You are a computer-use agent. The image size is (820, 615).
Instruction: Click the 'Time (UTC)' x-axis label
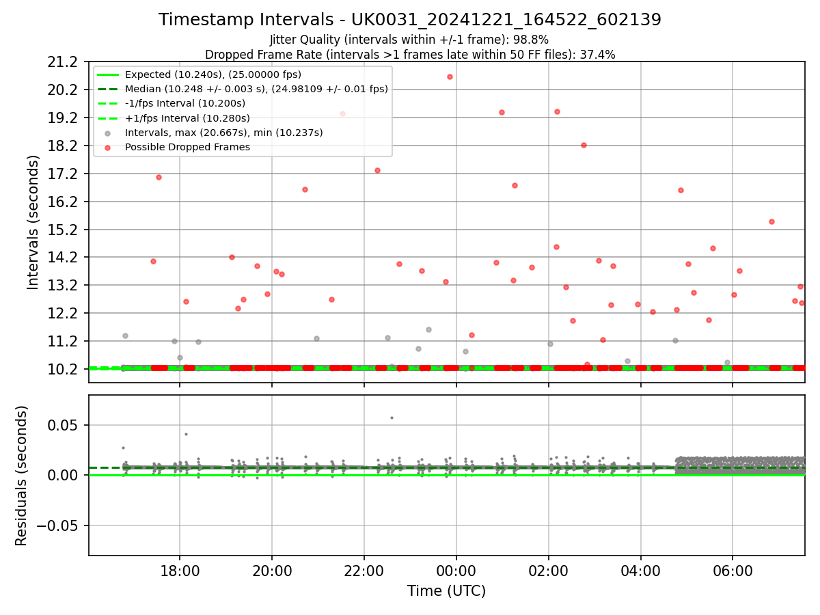(x=447, y=591)
